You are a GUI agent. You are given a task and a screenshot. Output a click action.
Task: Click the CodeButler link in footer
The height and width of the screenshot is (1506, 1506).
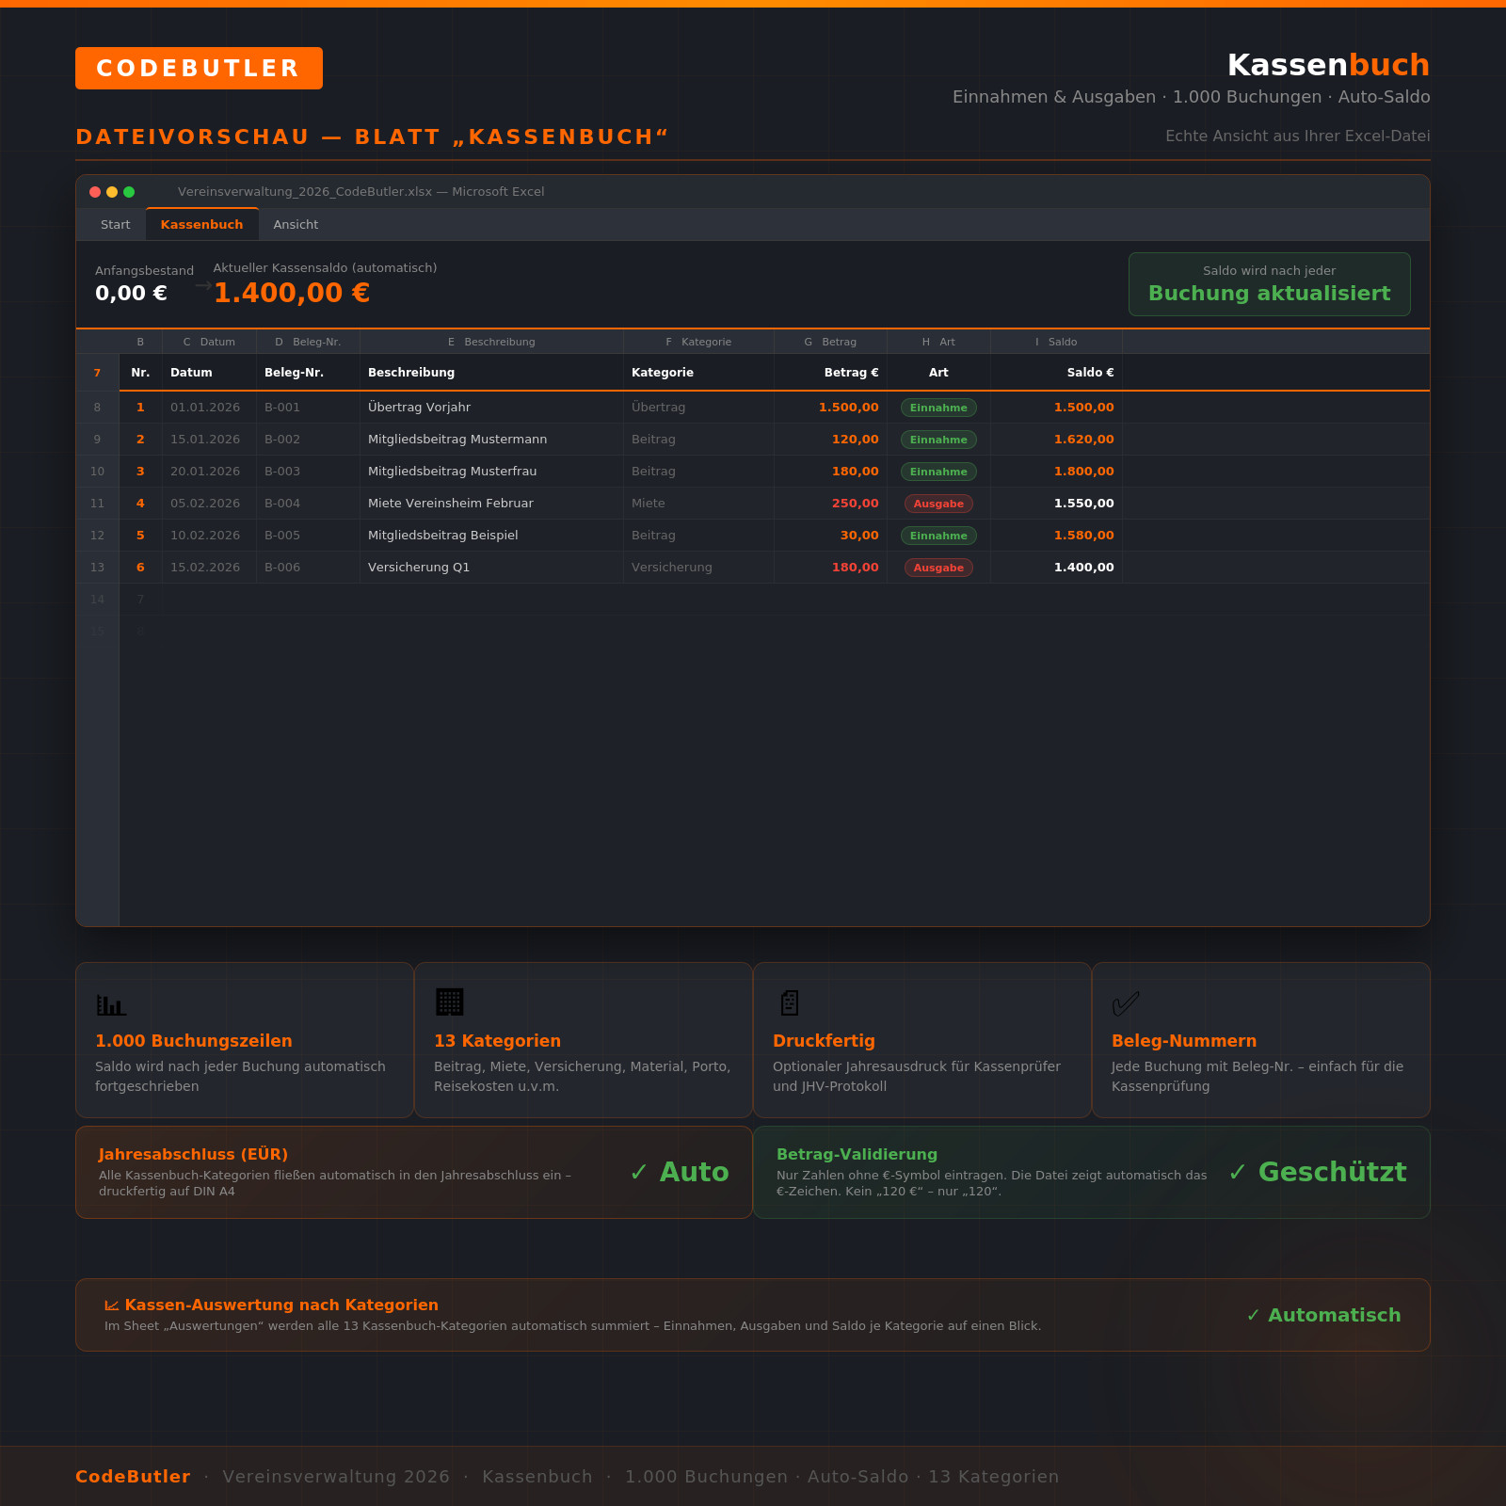(133, 1477)
